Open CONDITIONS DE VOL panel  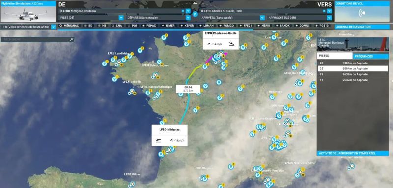(362, 4)
